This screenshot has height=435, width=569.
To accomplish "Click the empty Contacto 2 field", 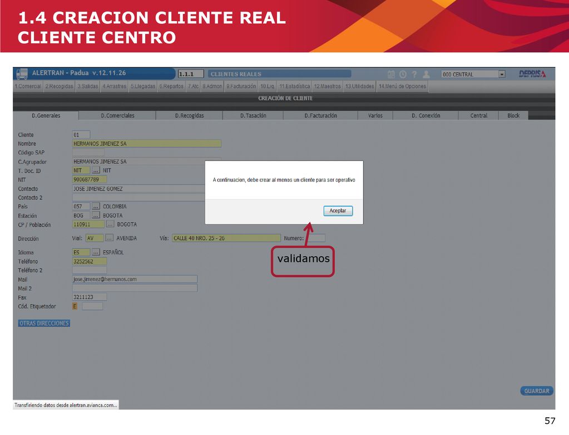I will (138, 198).
